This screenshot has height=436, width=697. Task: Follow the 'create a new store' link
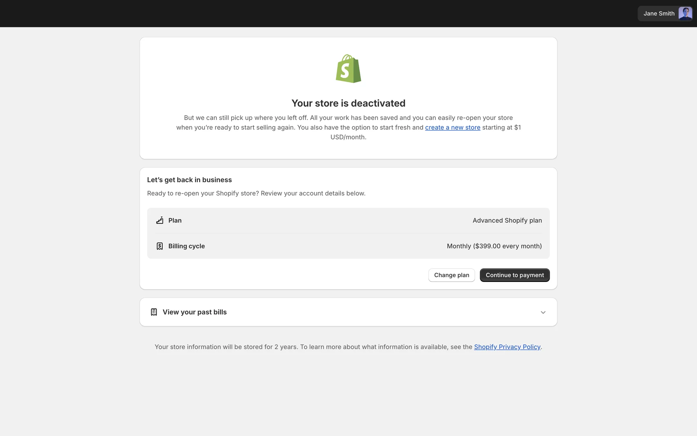pyautogui.click(x=452, y=128)
